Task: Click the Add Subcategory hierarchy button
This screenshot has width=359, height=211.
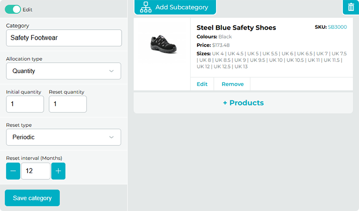Action: click(175, 7)
